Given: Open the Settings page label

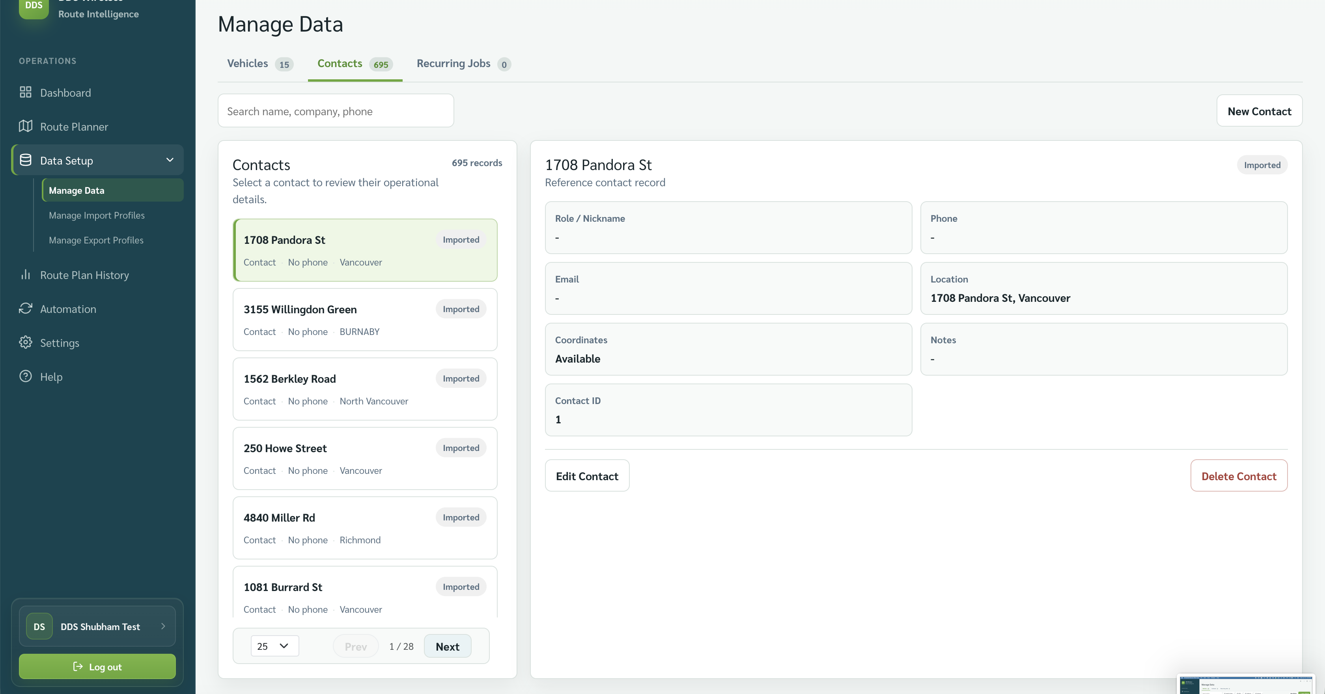Looking at the screenshot, I should 60,343.
